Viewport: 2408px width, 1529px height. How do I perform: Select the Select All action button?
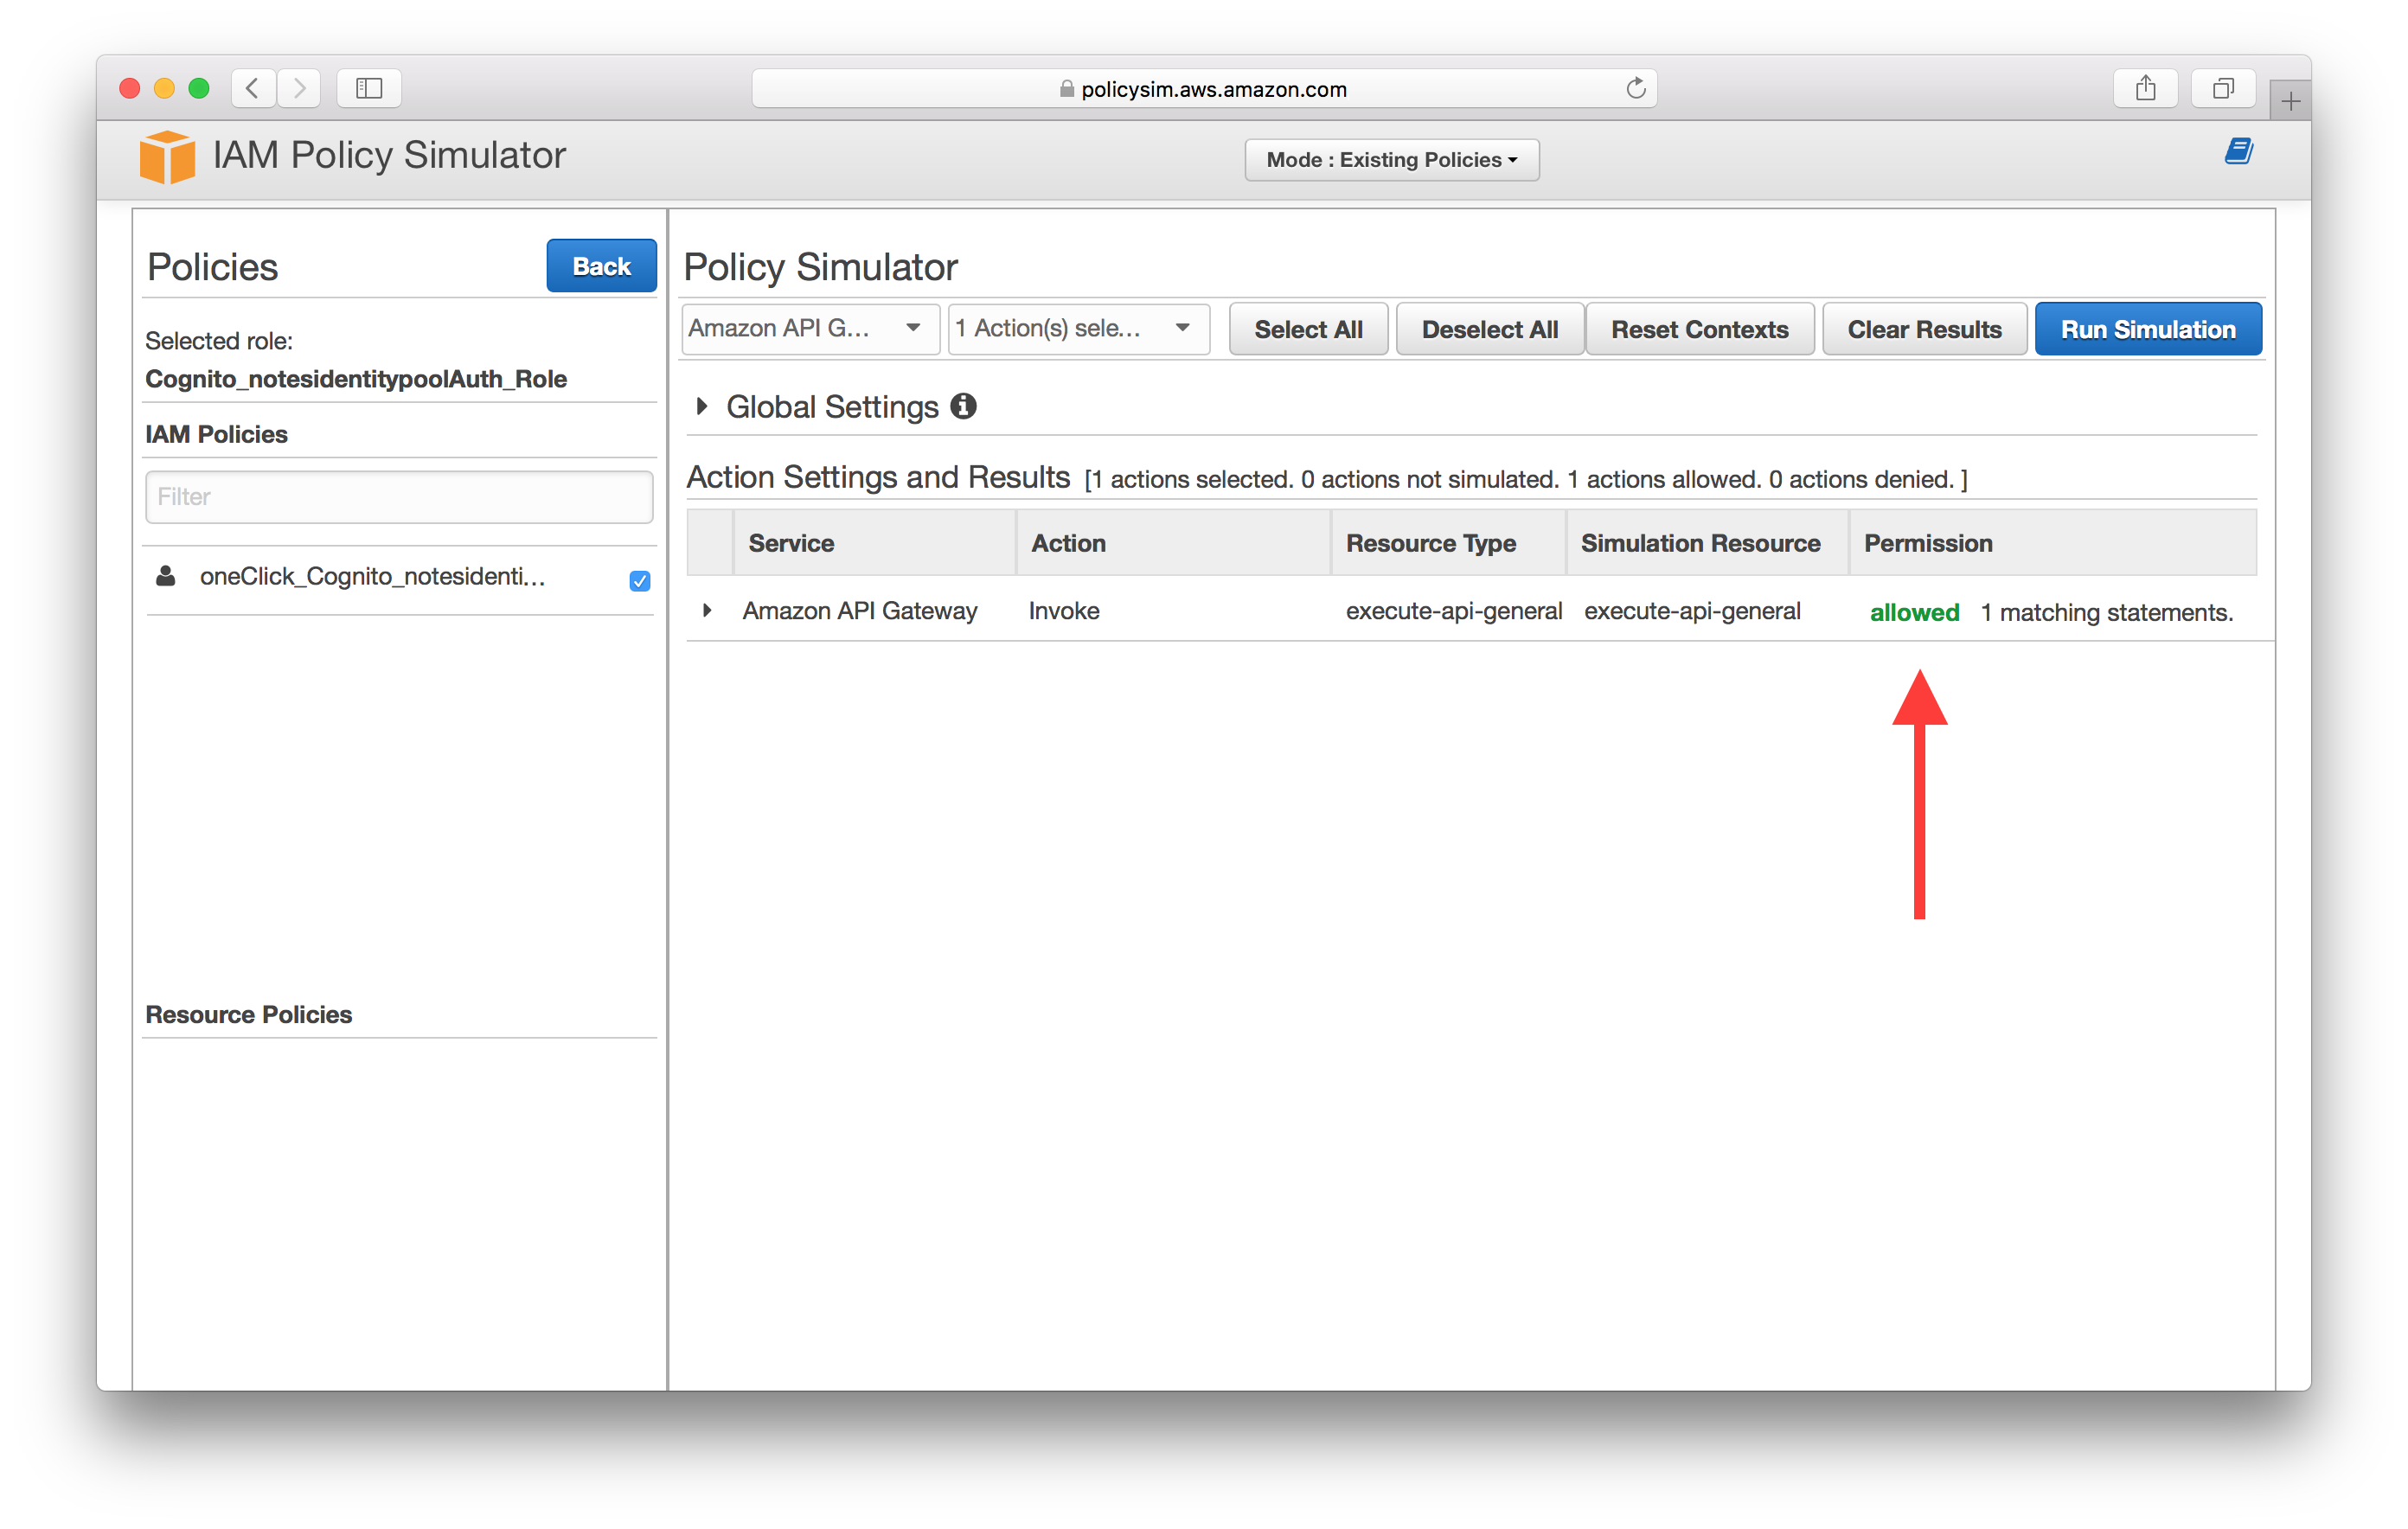1311,330
